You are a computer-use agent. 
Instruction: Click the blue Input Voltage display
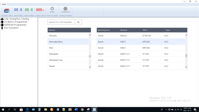(x=18, y=9)
